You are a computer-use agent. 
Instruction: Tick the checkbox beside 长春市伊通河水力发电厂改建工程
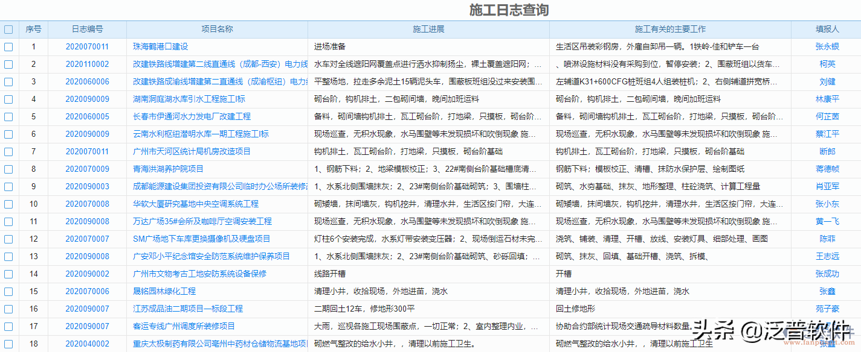coord(8,116)
